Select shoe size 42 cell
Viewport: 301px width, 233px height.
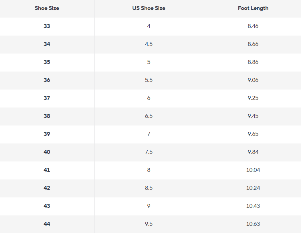tap(47, 188)
